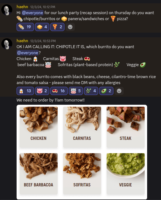Click the VEGGIE guacamole tile in the image
The image size is (161, 200).
pos(126,174)
